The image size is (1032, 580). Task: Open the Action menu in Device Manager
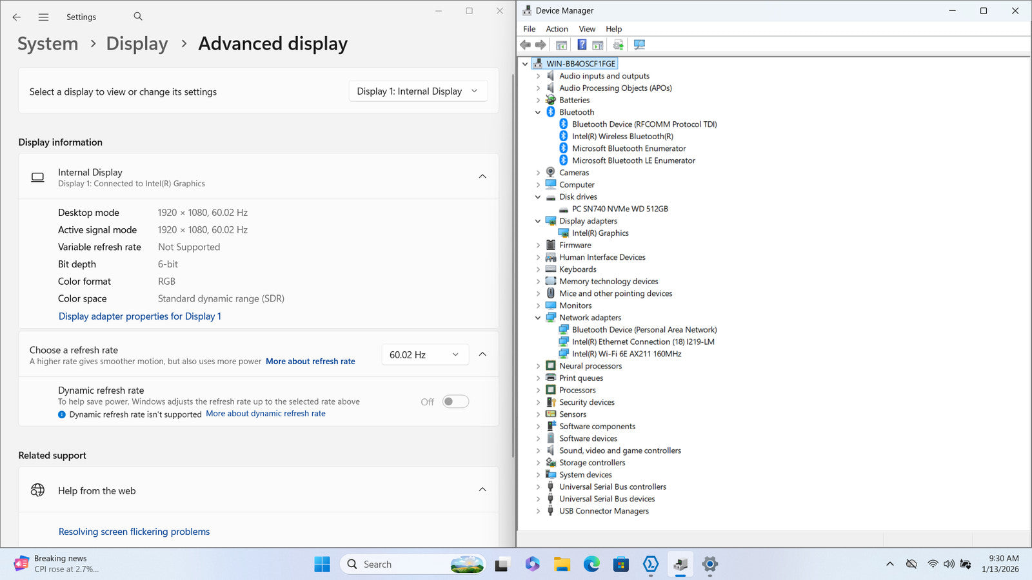[557, 29]
